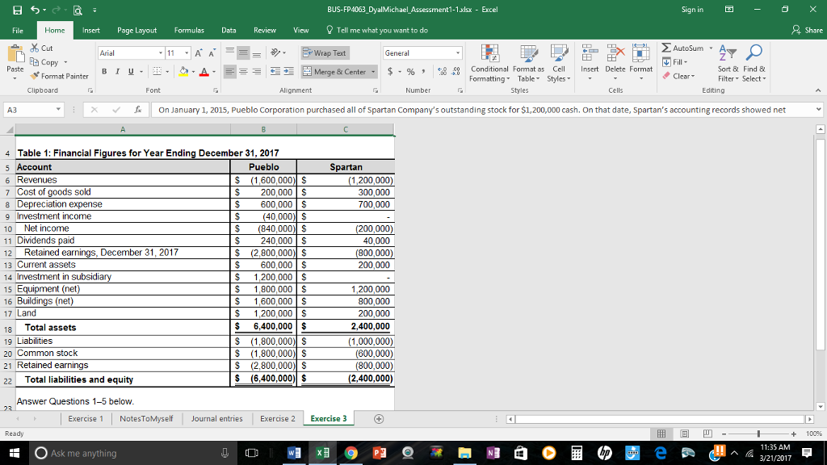Open Conditional Formatting menu
Screen dimensions: 827x465
tap(489, 63)
